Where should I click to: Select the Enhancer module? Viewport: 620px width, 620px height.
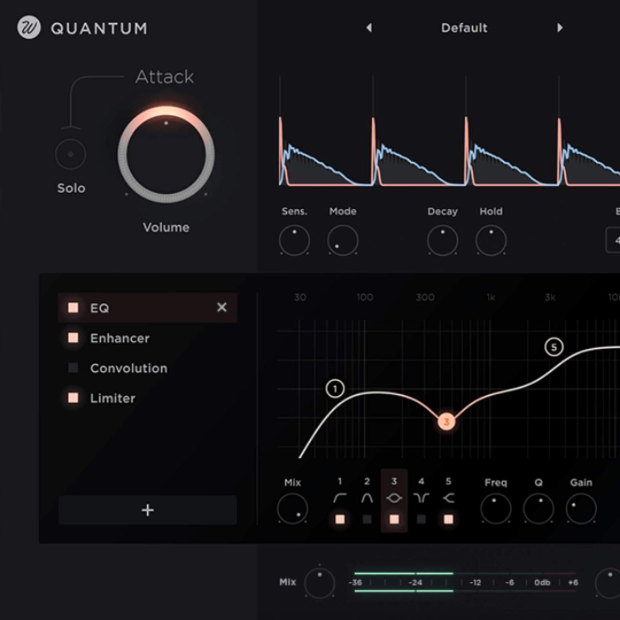tap(120, 338)
